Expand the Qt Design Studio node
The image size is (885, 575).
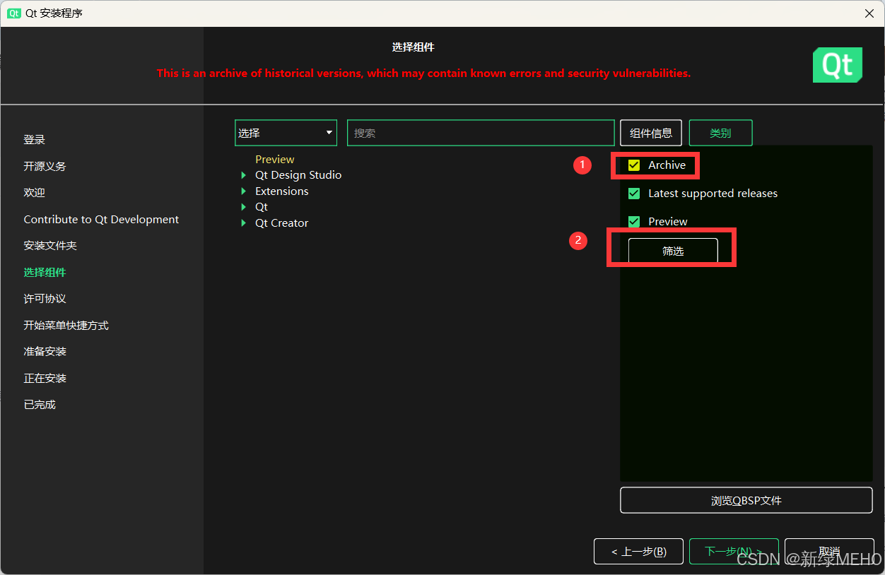244,175
